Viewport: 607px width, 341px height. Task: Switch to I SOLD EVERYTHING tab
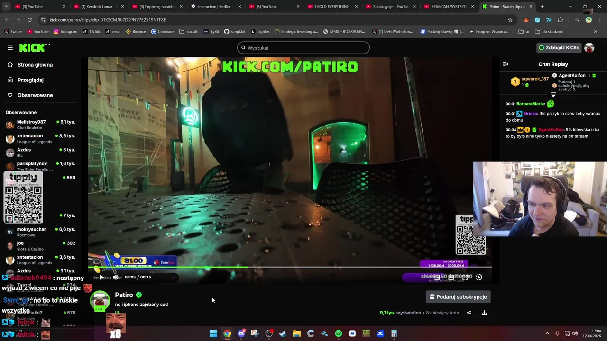point(332,7)
